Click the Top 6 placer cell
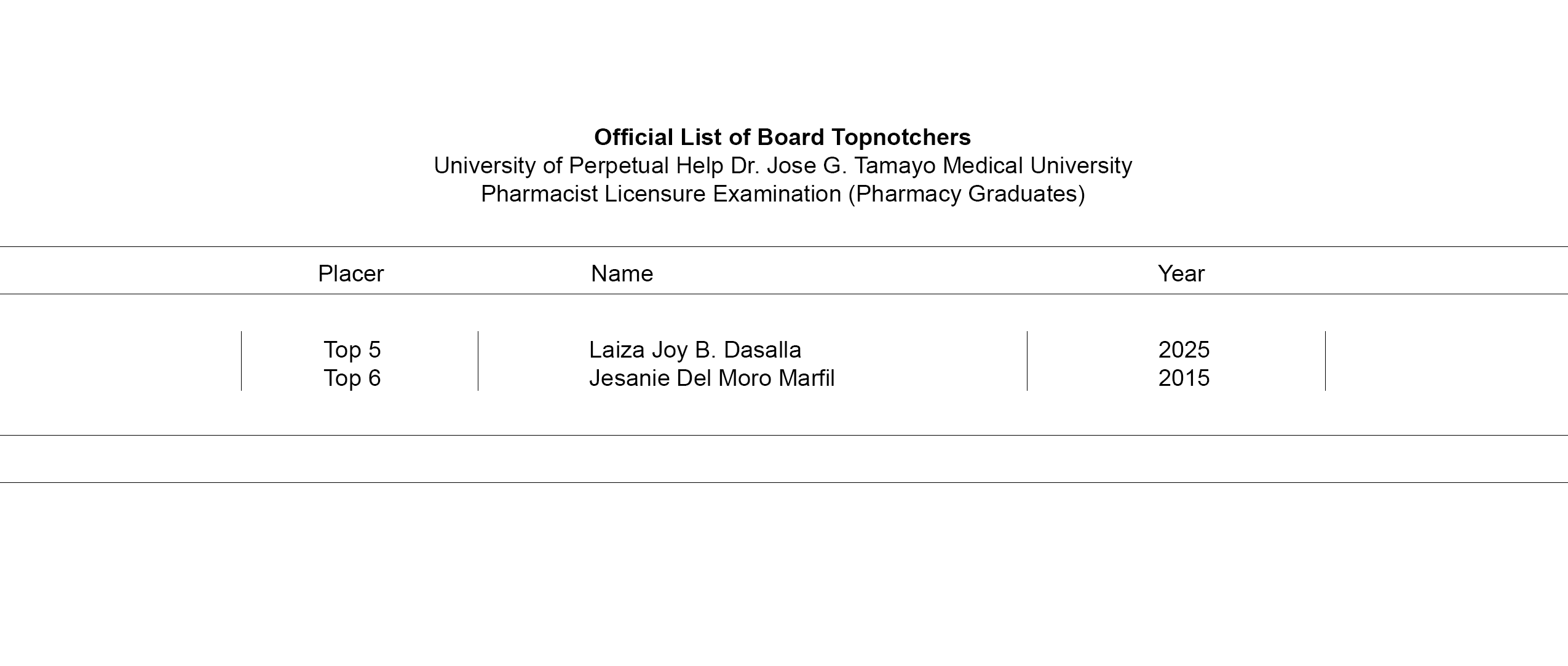Viewport: 1568px width, 666px height. pos(352,378)
